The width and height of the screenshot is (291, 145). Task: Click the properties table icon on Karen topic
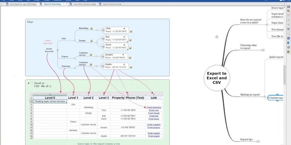coord(103,46)
